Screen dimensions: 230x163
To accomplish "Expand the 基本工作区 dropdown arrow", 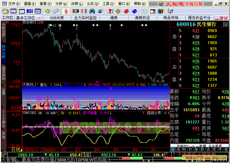I will coord(39,18).
